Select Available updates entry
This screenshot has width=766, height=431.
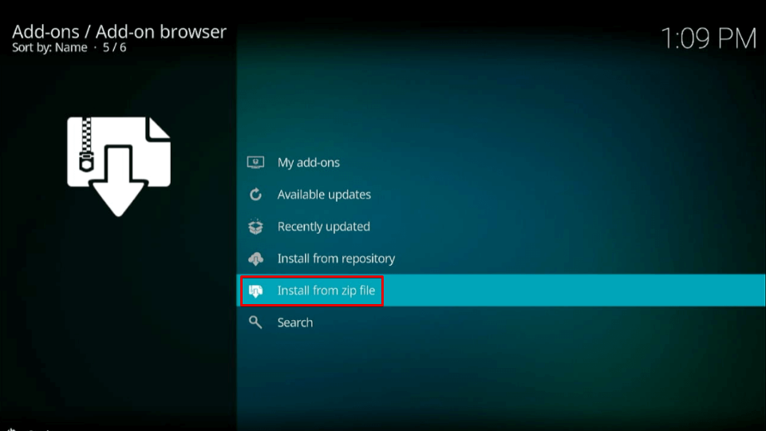pos(501,195)
